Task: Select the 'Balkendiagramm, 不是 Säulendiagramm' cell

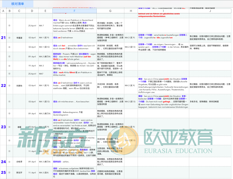Action: click(75, 113)
